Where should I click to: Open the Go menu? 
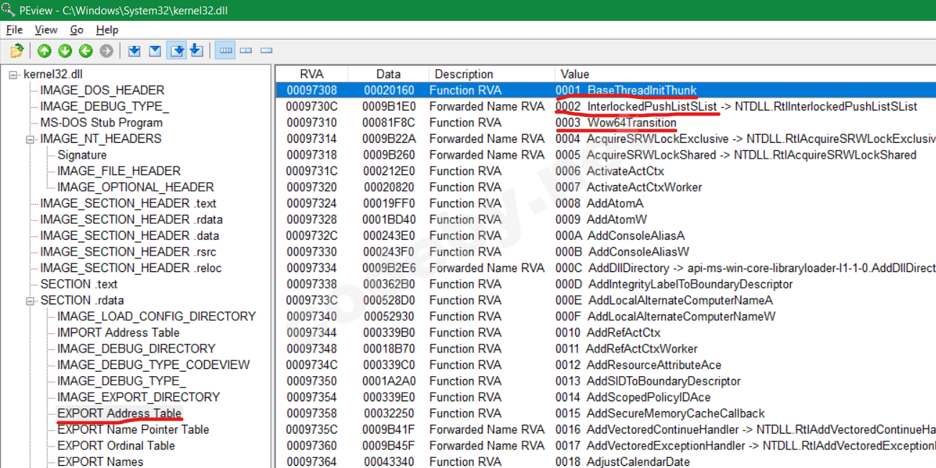coord(77,30)
